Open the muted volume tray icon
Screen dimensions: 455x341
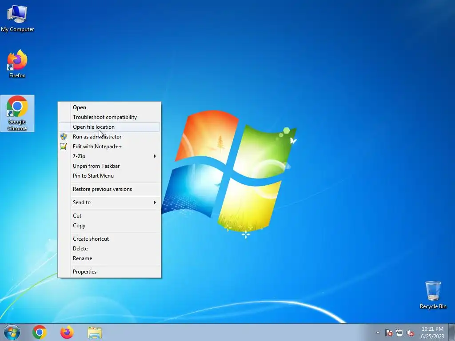coord(410,333)
